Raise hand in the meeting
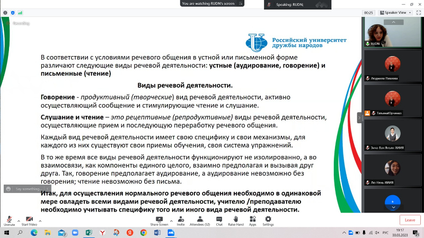The height and width of the screenshot is (238, 424). pyautogui.click(x=235, y=219)
